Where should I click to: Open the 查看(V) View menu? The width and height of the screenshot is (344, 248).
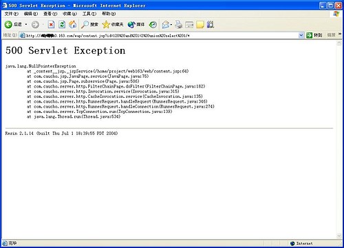(x=50, y=14)
